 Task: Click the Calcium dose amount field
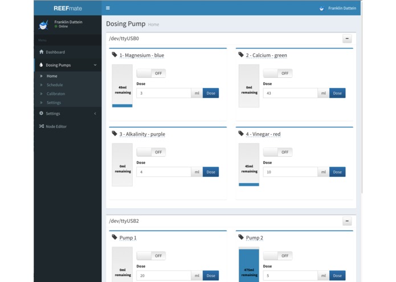[x=290, y=93]
